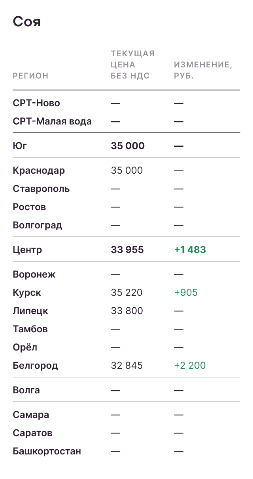253x479 pixels.
Task: Click the Изменение, руб. column header
Action: [203, 70]
